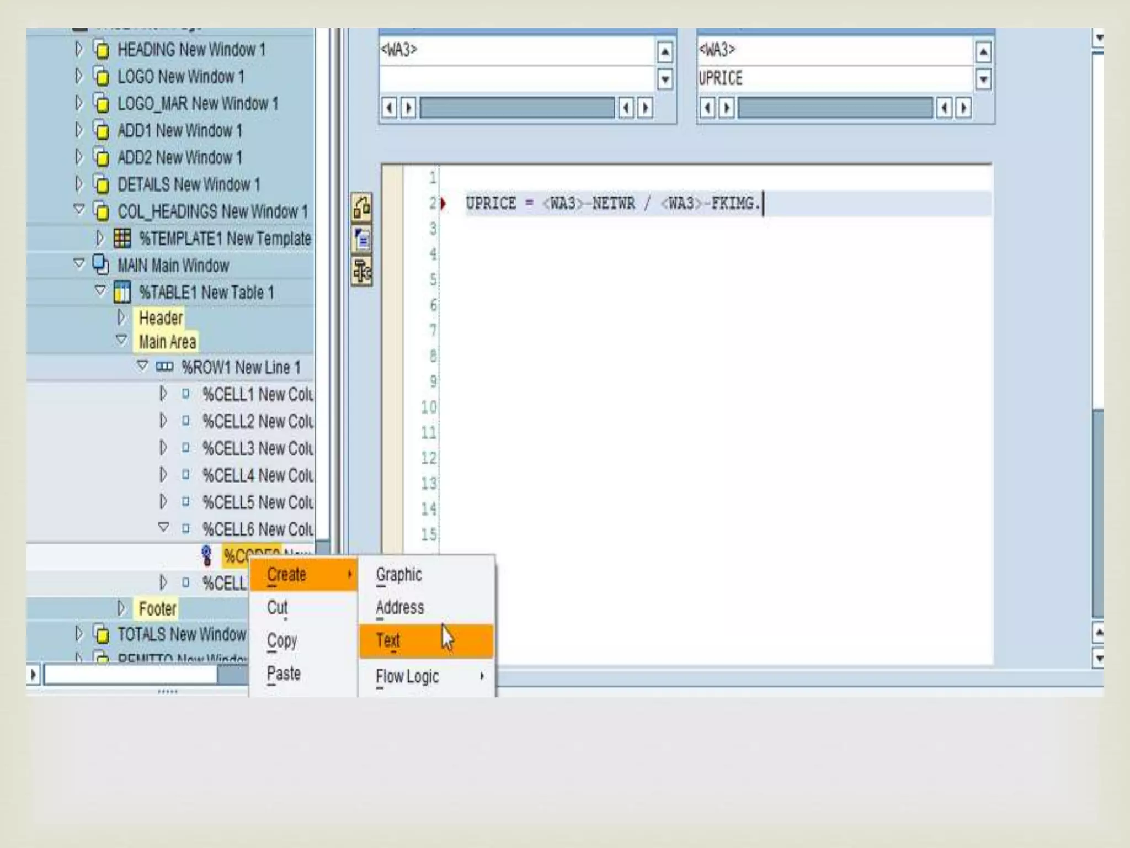Expand the Footer folder
1130x848 pixels.
tap(121, 608)
